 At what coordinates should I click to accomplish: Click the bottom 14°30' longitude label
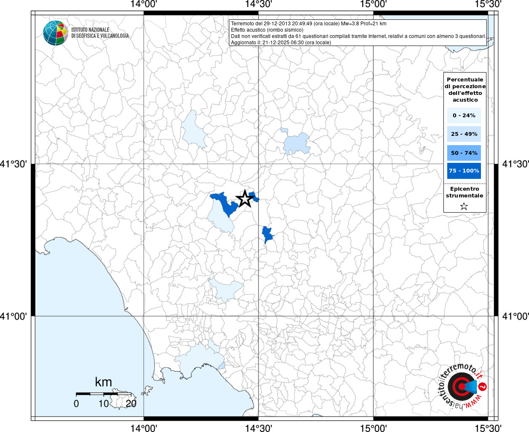258,428
